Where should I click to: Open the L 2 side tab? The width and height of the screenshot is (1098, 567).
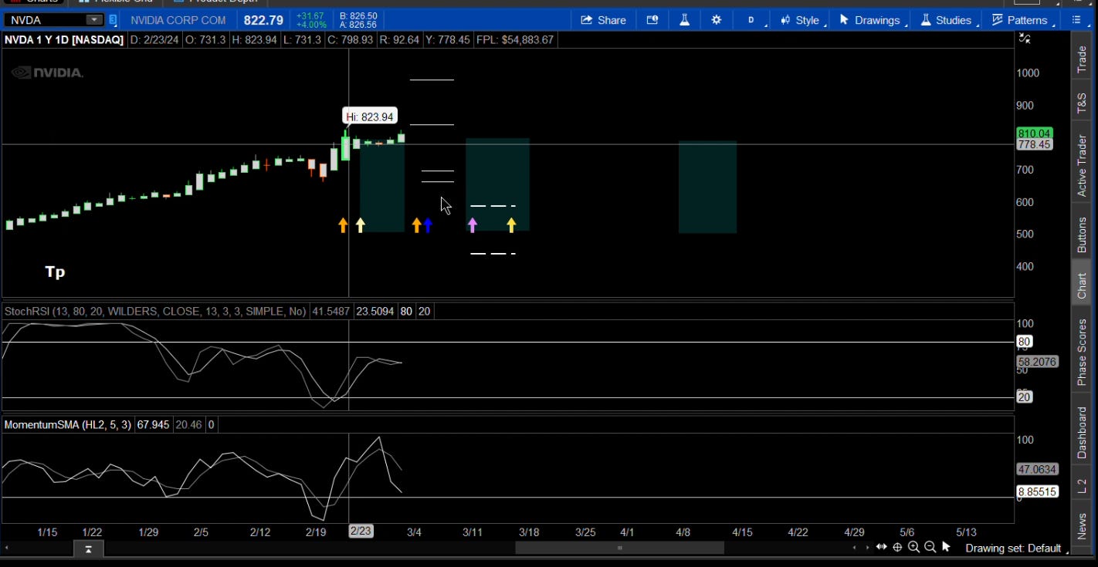tap(1082, 486)
